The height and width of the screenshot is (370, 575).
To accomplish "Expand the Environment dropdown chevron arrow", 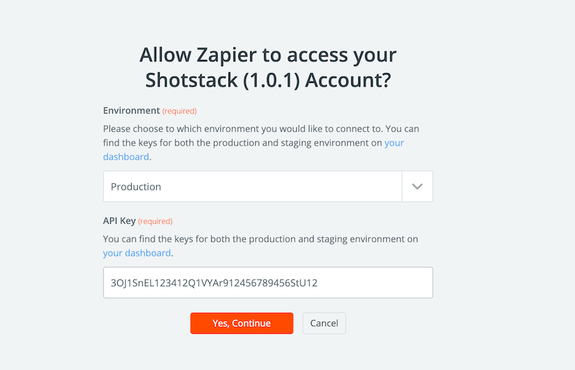I will [417, 186].
